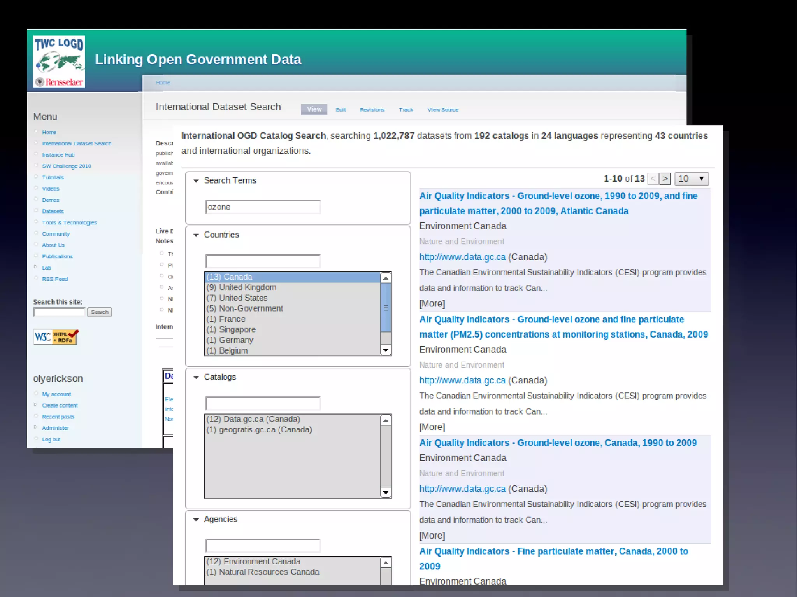
Task: Switch to the View Source tab
Action: tap(442, 110)
